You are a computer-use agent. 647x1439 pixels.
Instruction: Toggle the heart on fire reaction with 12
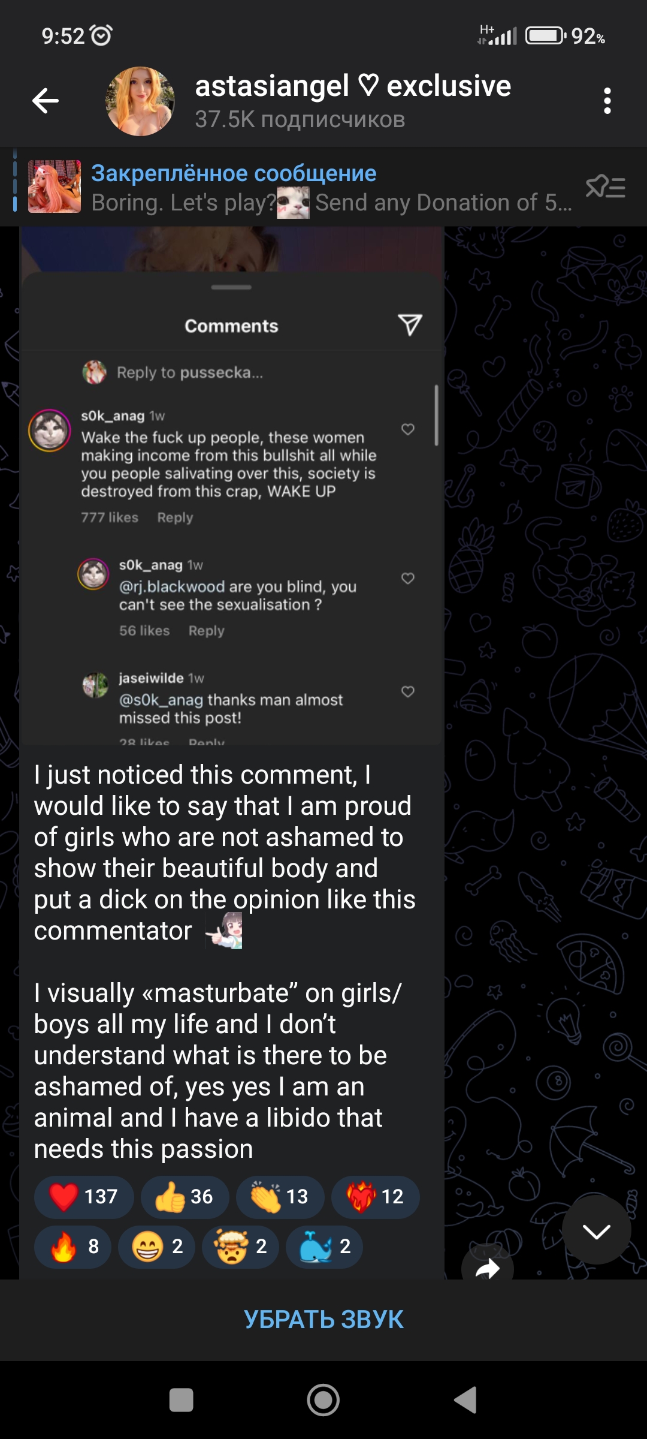click(376, 1197)
